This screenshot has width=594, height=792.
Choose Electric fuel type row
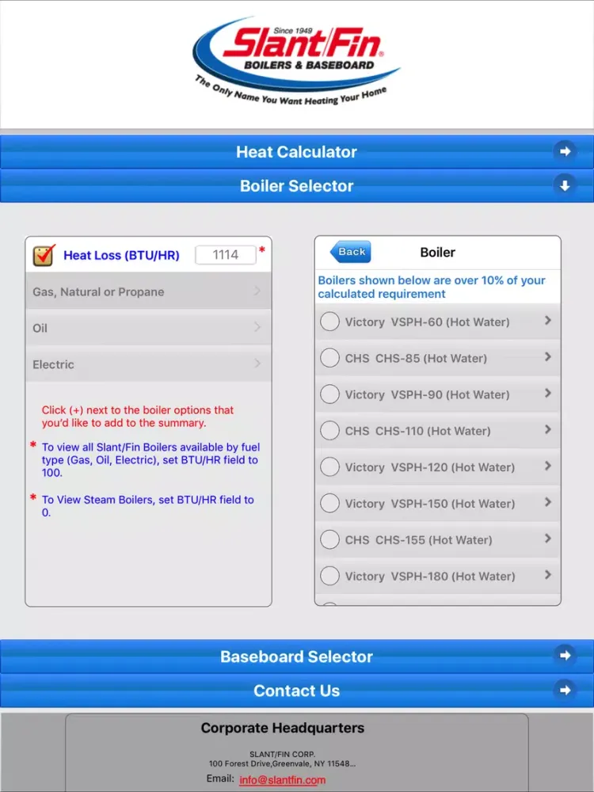coord(148,364)
